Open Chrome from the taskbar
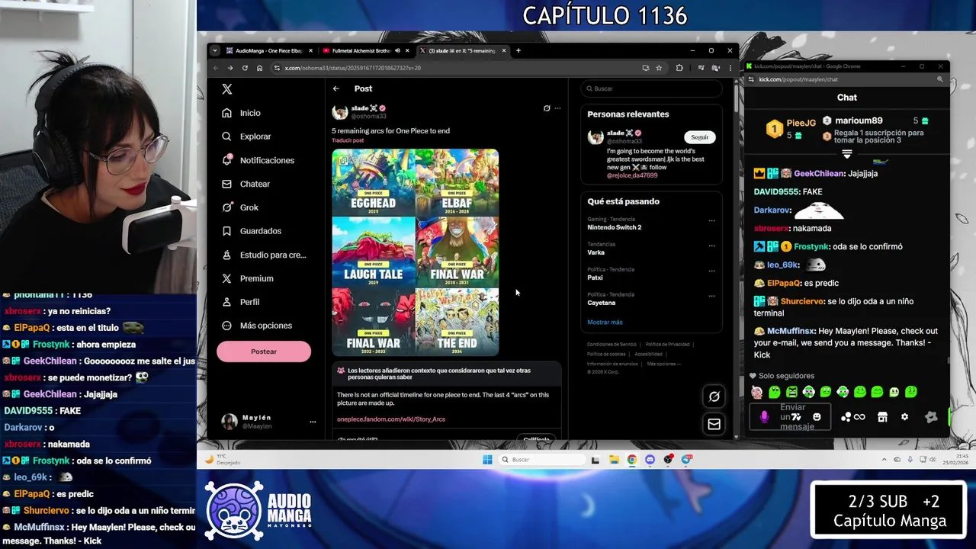 [632, 460]
